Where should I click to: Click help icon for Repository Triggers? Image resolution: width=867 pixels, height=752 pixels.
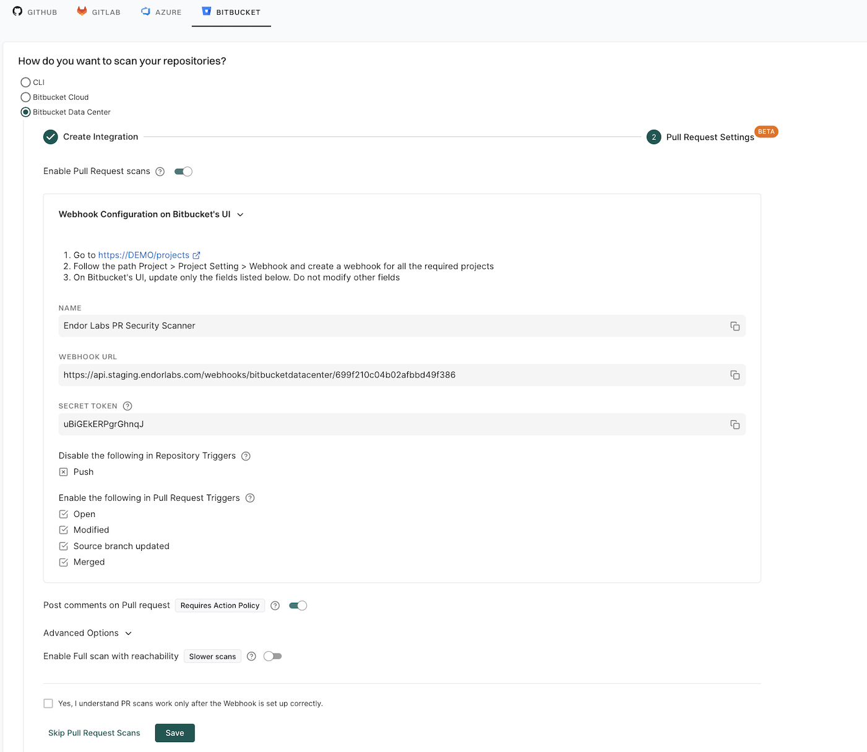coord(246,456)
